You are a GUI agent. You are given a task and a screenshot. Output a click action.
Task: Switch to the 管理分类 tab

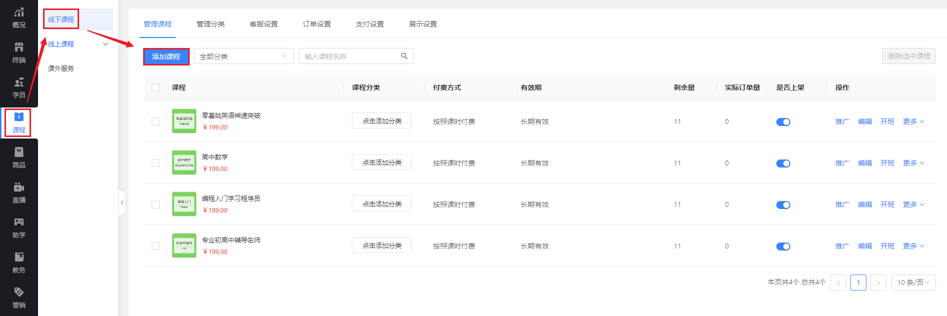(211, 24)
